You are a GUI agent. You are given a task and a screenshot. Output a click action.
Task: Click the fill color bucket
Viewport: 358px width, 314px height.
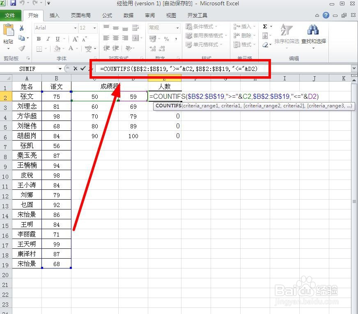57,48
